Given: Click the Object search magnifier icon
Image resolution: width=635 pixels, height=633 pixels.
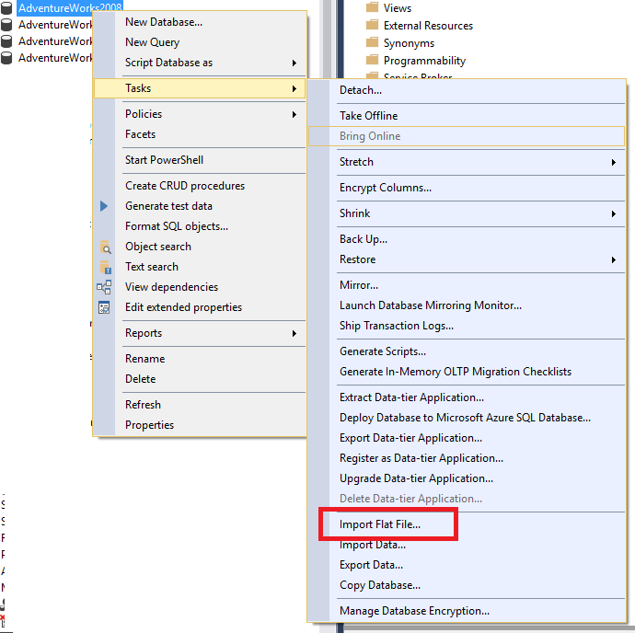Looking at the screenshot, I should click(x=104, y=247).
